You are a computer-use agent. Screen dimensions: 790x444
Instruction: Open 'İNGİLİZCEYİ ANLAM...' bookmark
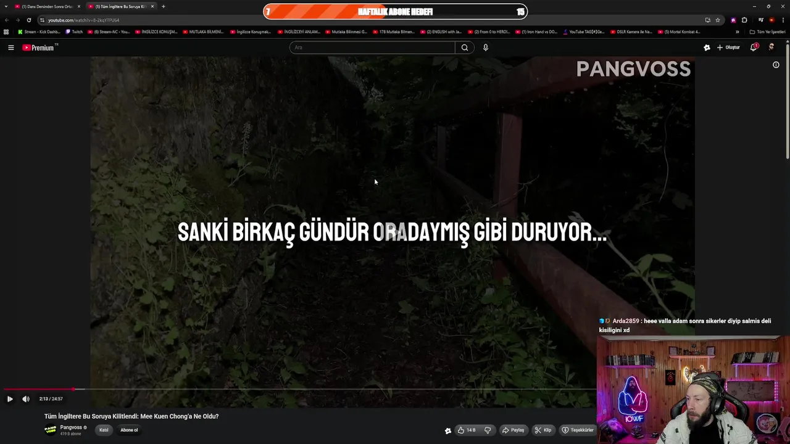299,31
